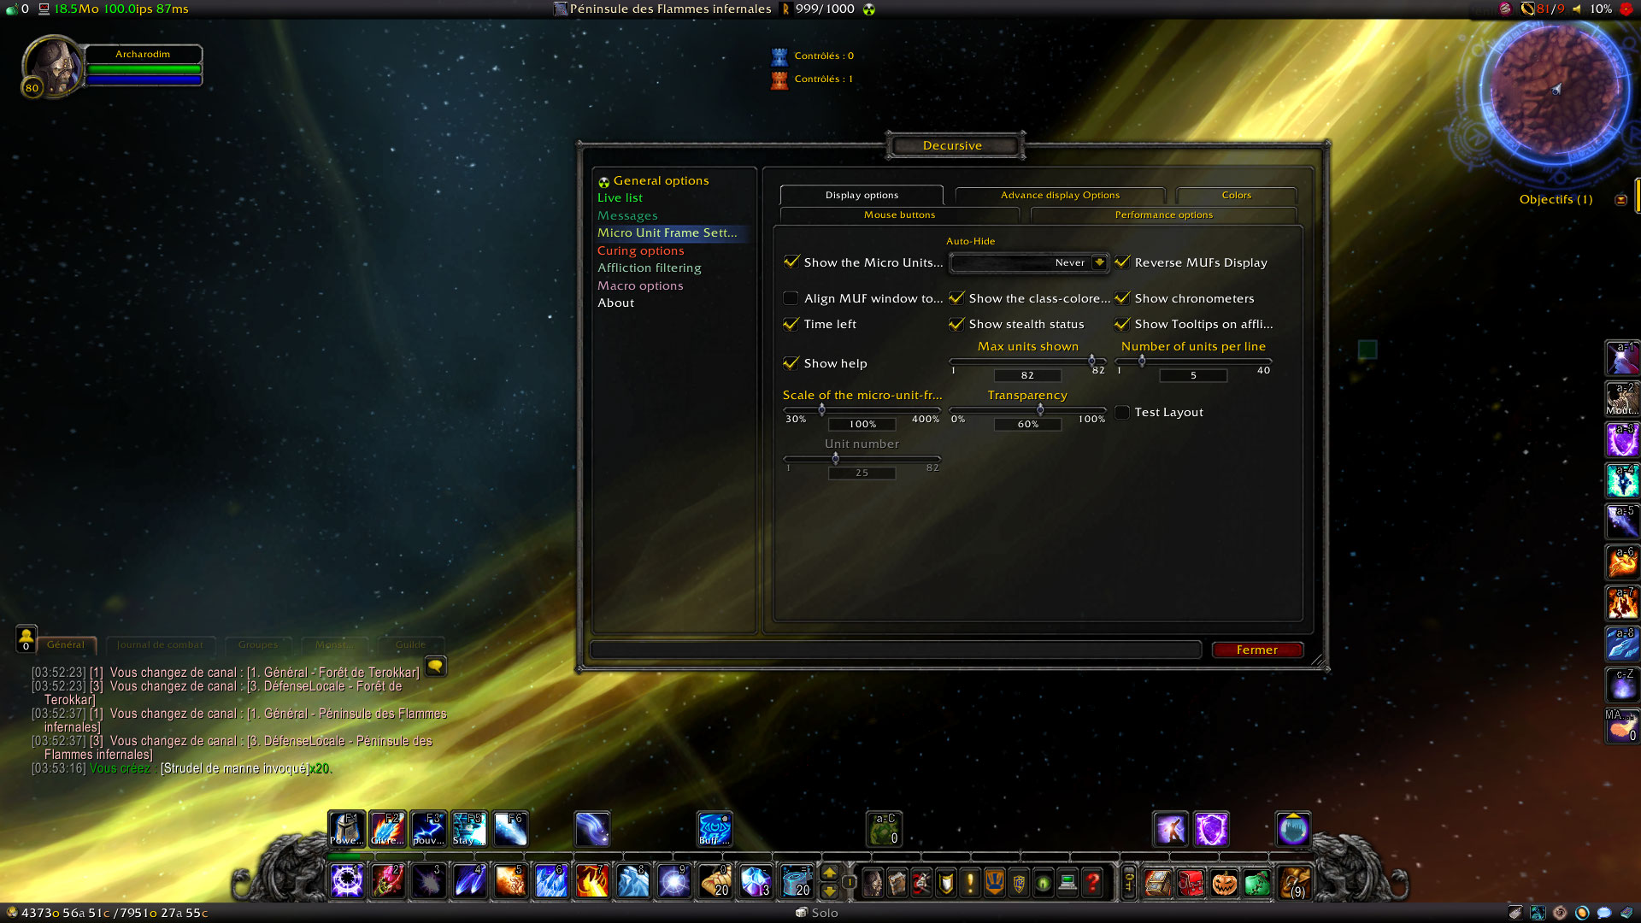
Task: Click the Strudel de manne food action button
Action: click(715, 882)
